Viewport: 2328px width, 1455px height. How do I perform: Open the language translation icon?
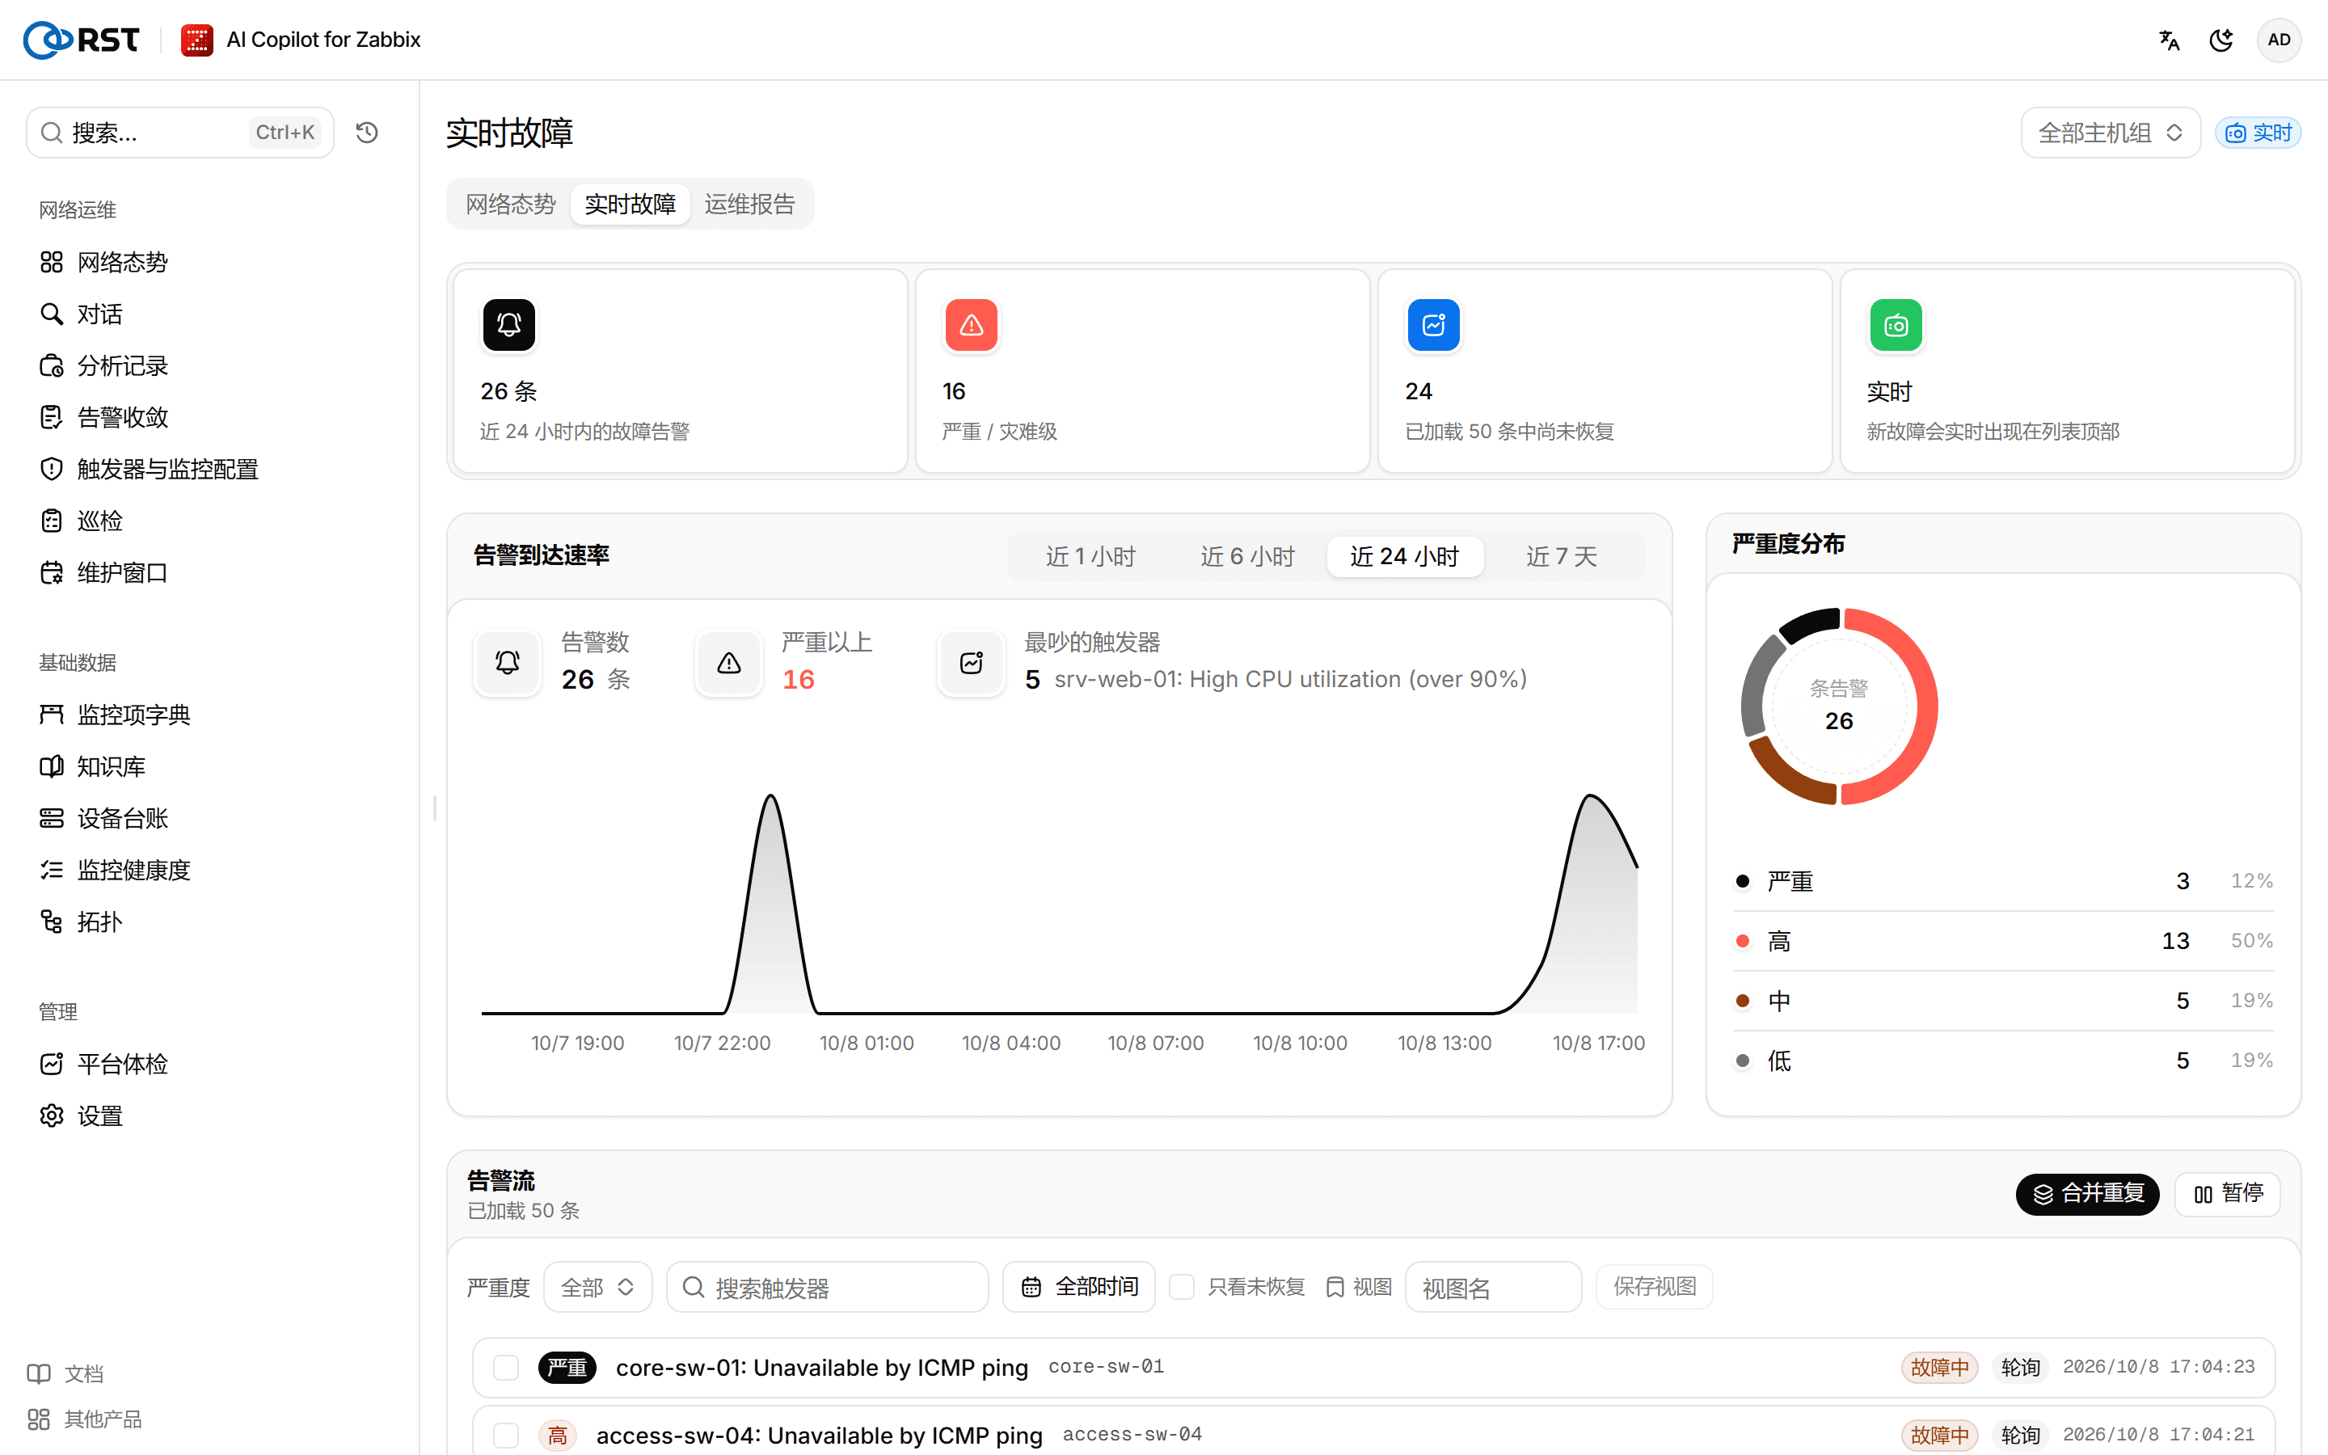[2170, 40]
